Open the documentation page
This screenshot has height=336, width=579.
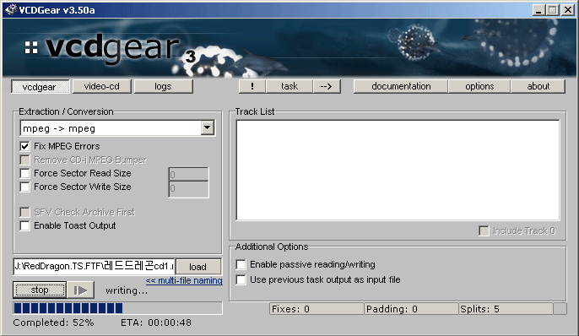pyautogui.click(x=401, y=86)
